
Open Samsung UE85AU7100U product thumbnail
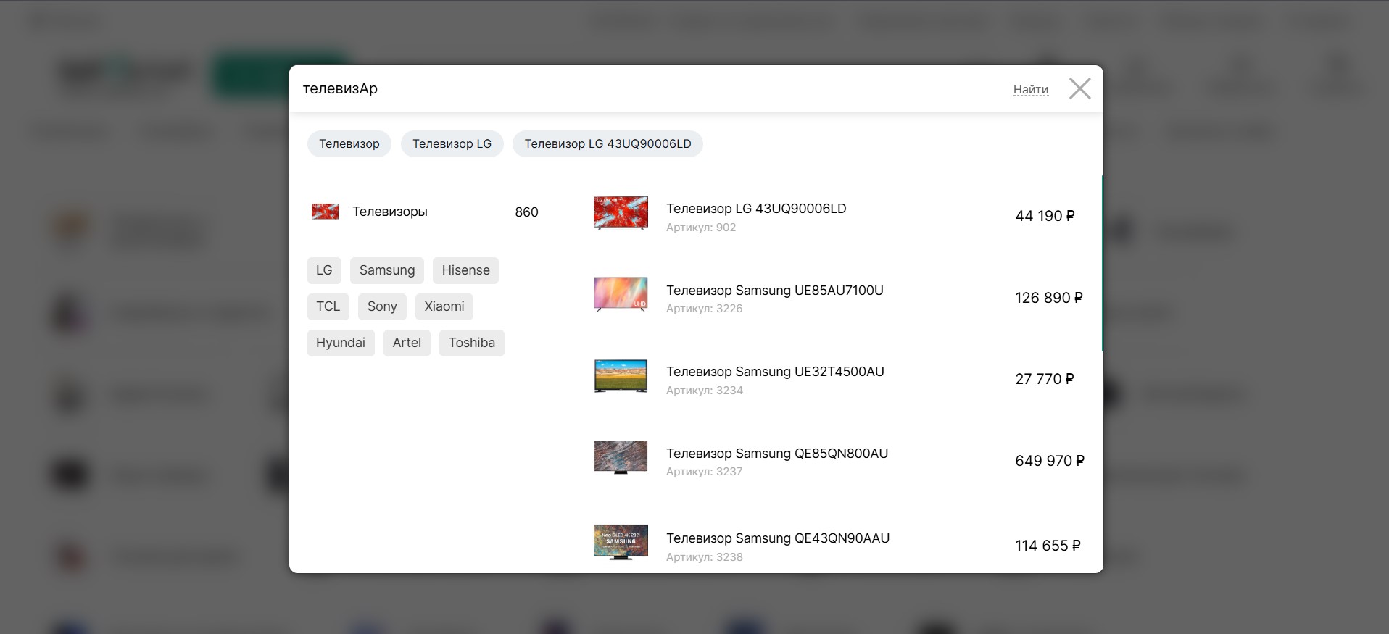(621, 294)
